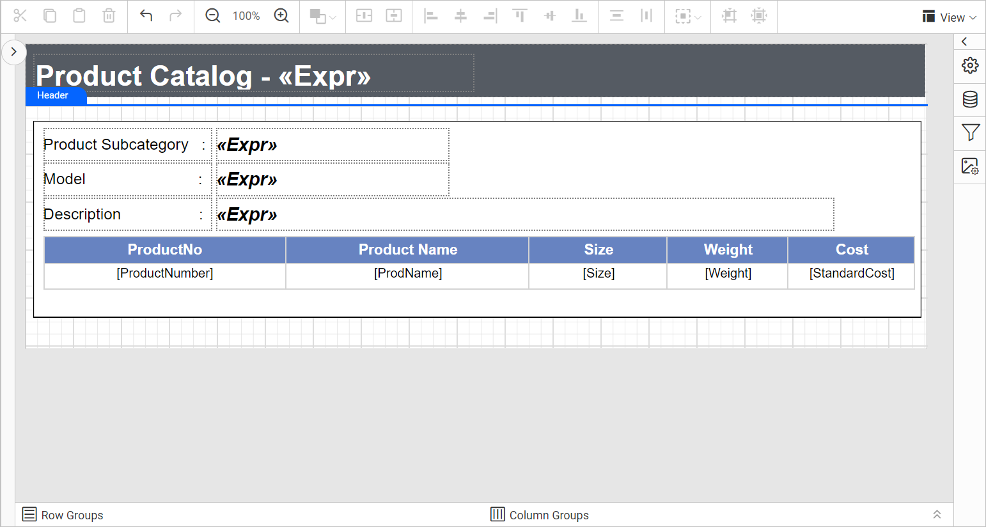Select the Model label textbox

127,179
